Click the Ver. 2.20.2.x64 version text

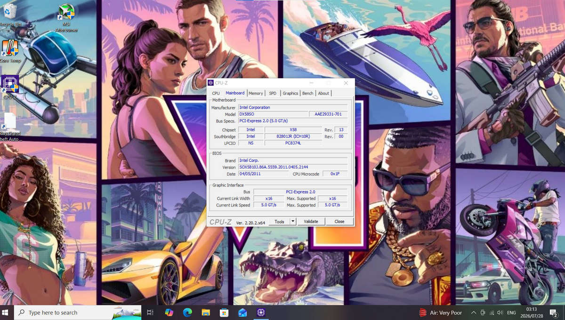pos(250,222)
